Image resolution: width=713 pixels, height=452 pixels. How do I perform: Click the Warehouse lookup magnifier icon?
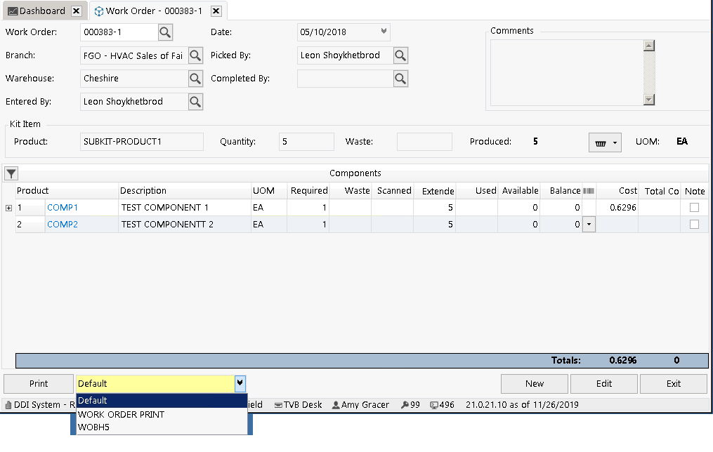pos(195,79)
